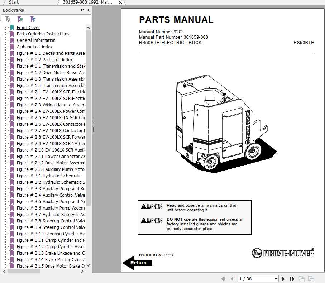
Task: Click the next view icon
Action: coord(311,278)
